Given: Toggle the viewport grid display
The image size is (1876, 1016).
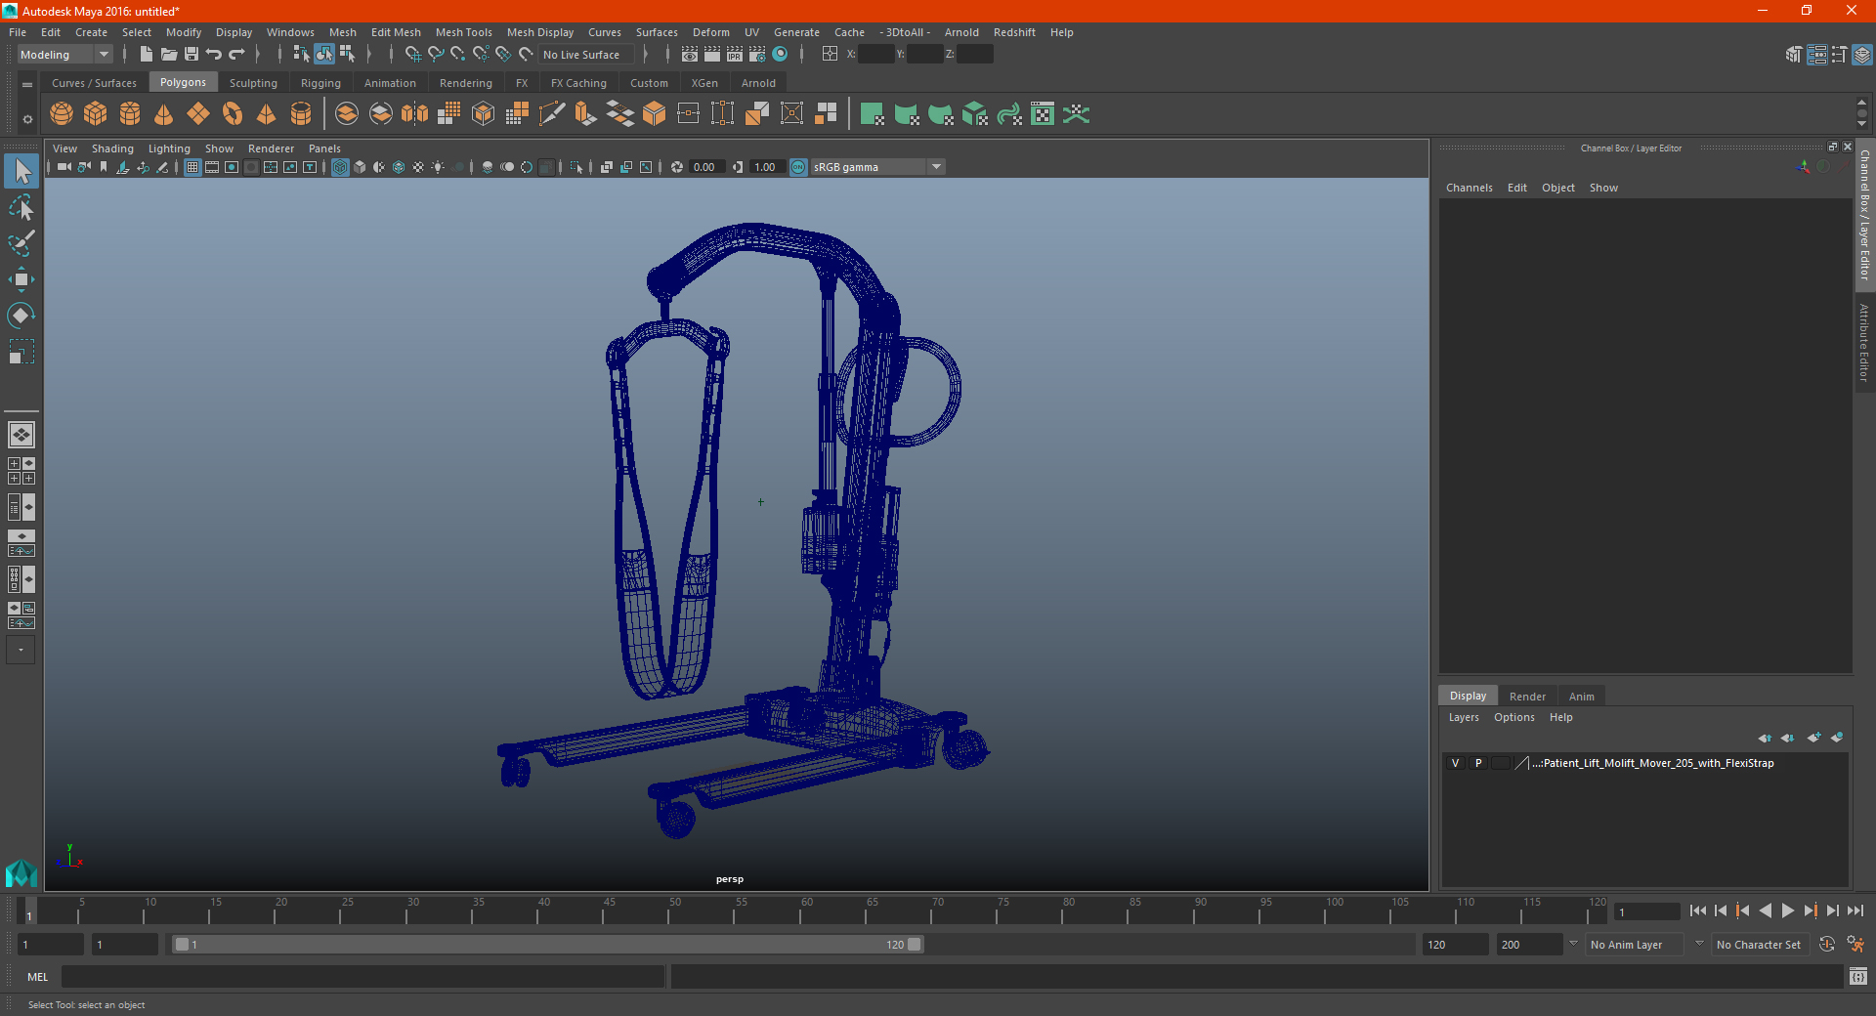Looking at the screenshot, I should click(x=192, y=167).
